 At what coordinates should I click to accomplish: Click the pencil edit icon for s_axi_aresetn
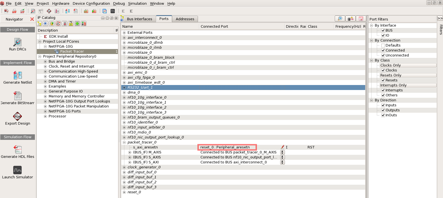(x=282, y=147)
